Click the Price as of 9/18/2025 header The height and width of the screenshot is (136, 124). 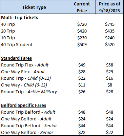click(109, 7)
